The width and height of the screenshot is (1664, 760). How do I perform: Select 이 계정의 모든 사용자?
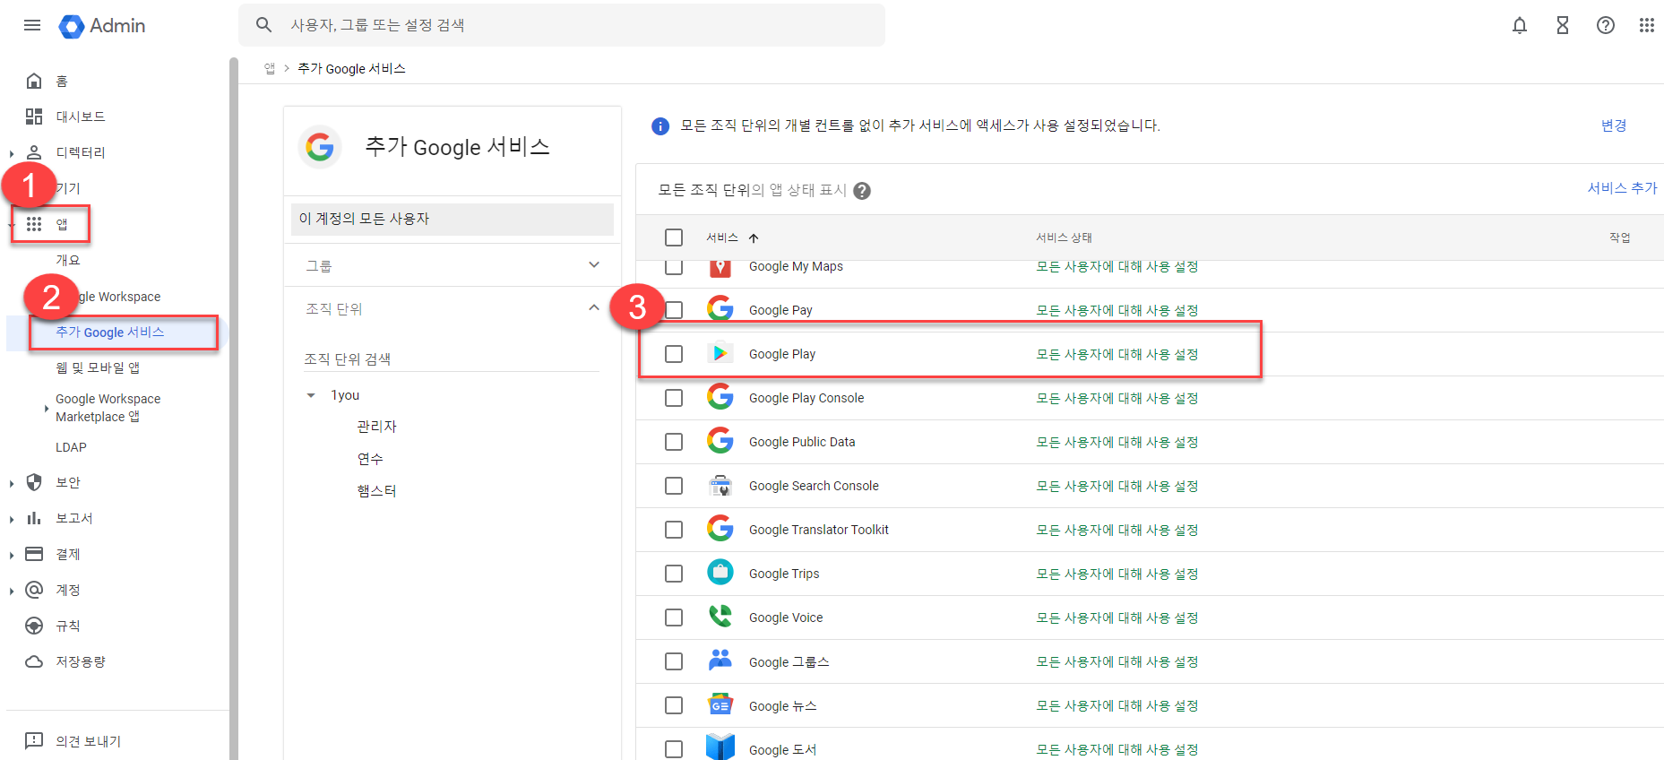pyautogui.click(x=453, y=219)
